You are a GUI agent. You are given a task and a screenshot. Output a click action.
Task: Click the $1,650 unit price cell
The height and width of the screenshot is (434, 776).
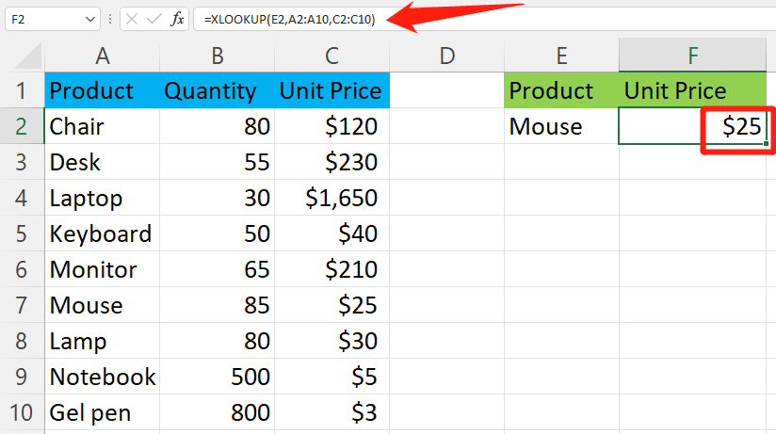click(x=331, y=199)
